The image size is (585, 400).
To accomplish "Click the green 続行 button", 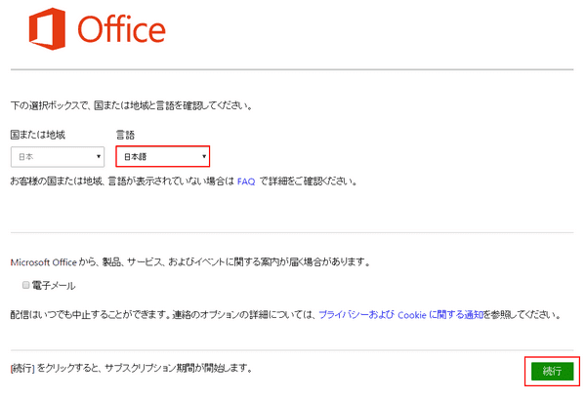I will [x=552, y=372].
